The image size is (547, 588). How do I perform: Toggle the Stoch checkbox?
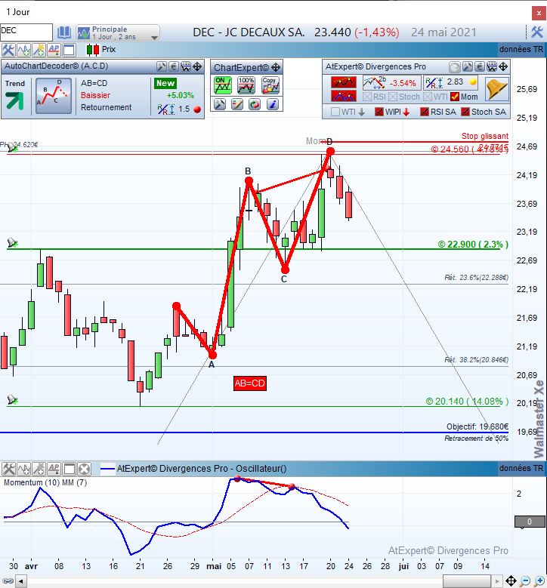click(393, 97)
